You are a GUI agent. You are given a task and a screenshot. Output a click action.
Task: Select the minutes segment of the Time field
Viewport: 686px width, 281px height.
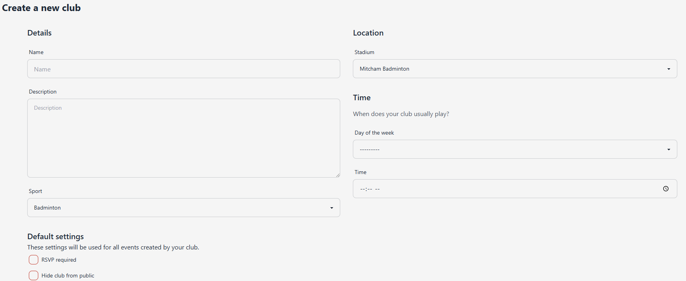(x=369, y=189)
